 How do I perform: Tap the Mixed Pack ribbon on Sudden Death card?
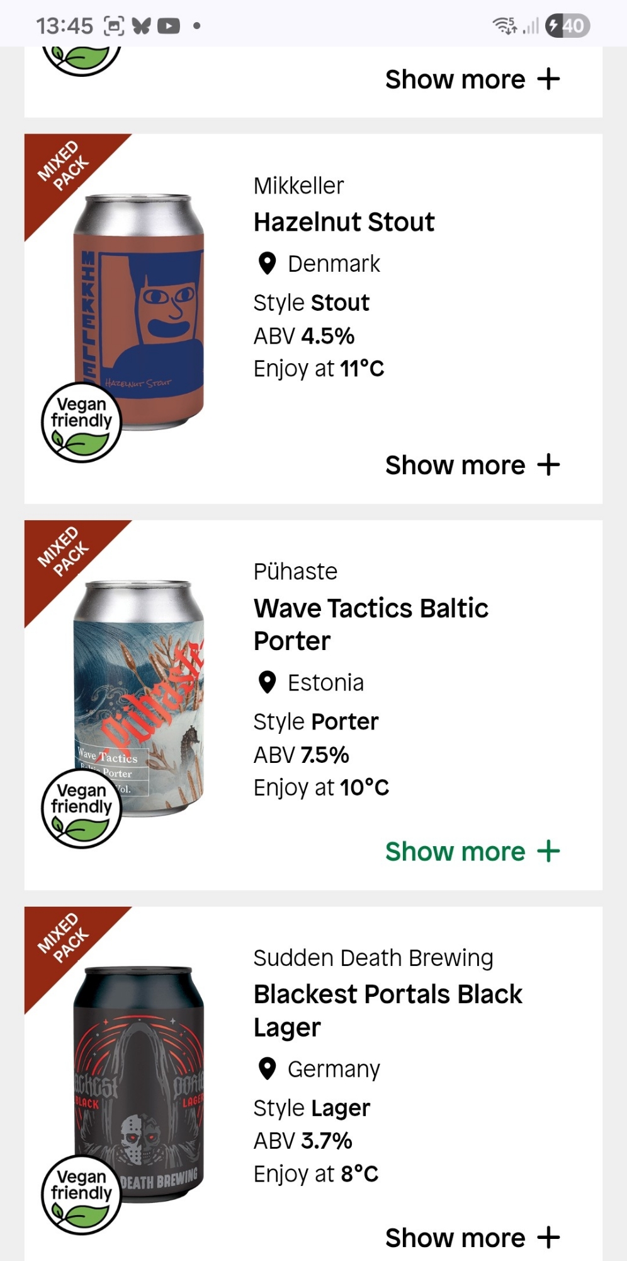(63, 939)
